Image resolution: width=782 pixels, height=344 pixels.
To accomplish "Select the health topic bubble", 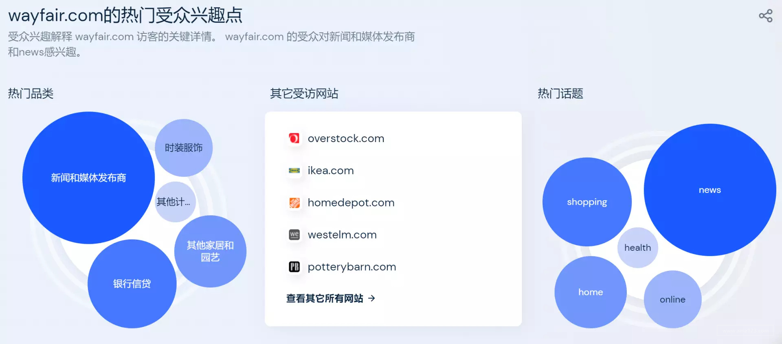I will point(638,248).
